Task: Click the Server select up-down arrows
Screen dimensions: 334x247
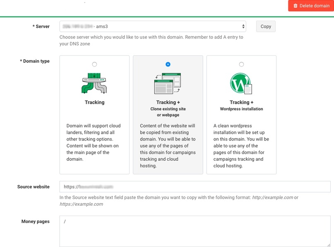Action: [x=243, y=26]
